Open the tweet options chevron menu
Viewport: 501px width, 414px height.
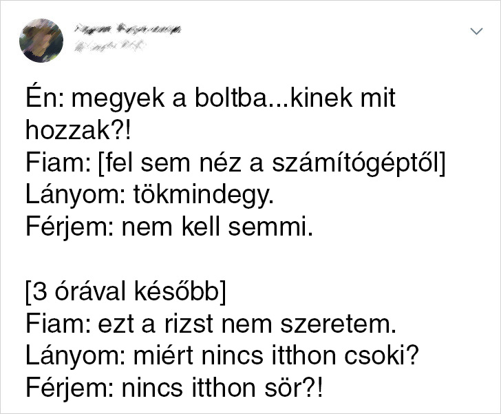[476, 31]
